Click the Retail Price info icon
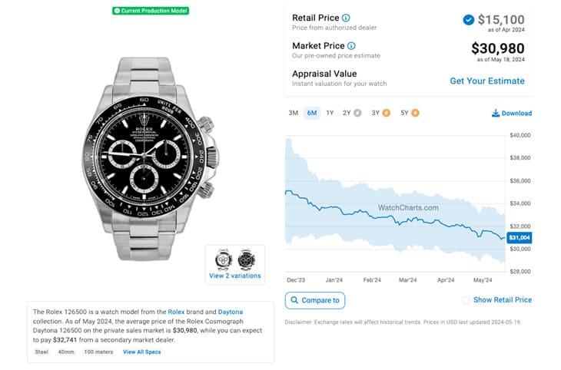This screenshot has height=370, width=561. point(346,18)
